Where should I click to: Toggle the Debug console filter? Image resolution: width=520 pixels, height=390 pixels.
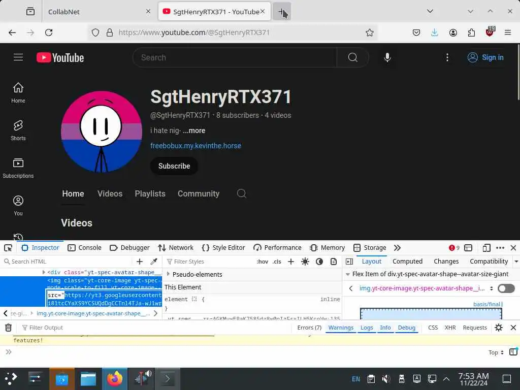point(407,328)
